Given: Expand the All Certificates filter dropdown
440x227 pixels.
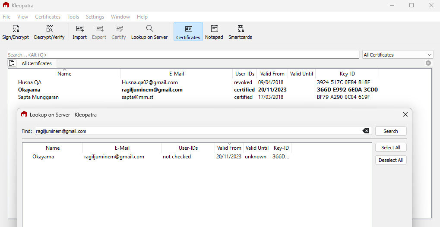Looking at the screenshot, I should click(398, 55).
